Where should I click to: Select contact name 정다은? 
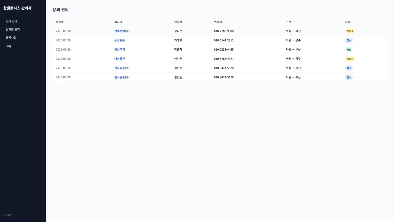tap(178, 31)
